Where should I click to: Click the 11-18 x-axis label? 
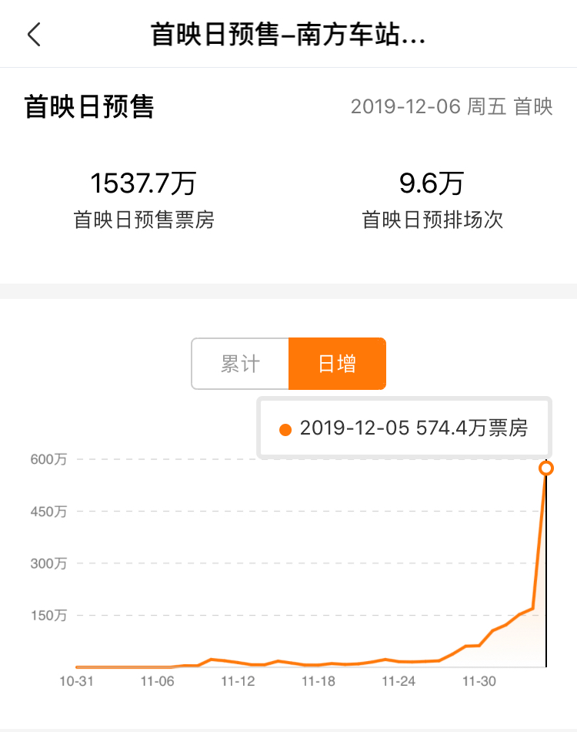coord(319,682)
